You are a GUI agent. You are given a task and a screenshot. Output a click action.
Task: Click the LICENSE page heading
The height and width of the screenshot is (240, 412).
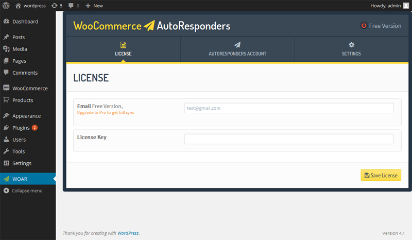pyautogui.click(x=91, y=78)
